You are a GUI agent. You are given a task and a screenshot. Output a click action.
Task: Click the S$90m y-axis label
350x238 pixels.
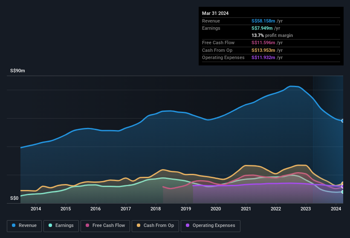click(x=17, y=71)
